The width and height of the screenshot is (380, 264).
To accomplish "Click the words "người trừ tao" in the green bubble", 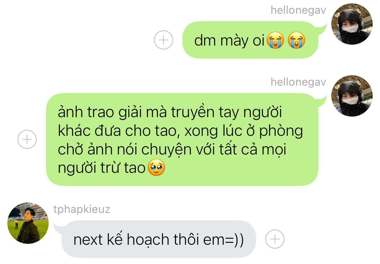I will click(x=101, y=169).
